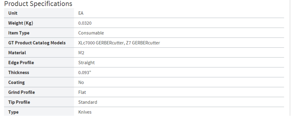This screenshot has height=120, width=295.
Task: Select the Knives type value
Action: tap(85, 112)
